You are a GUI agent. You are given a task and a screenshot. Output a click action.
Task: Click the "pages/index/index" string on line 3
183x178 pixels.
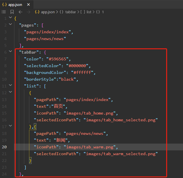[x=47, y=32]
